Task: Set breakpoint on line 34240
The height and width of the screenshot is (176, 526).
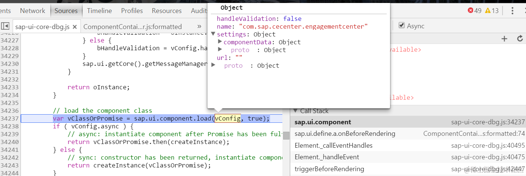Action: [x=9, y=142]
